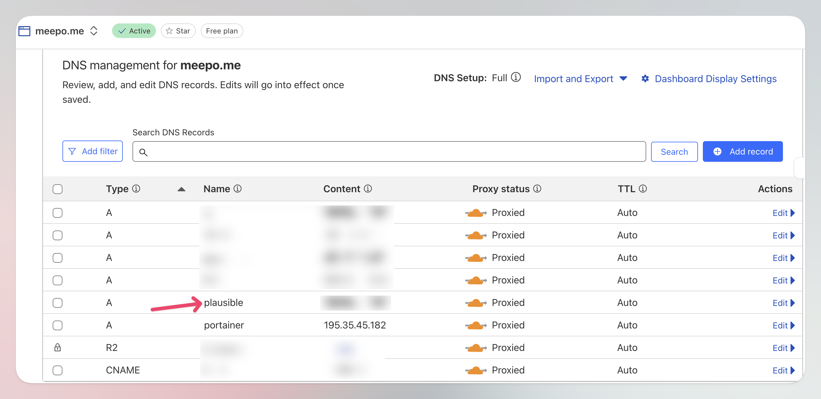Click Auto TTL on portainer row
The image size is (821, 399).
tap(627, 325)
